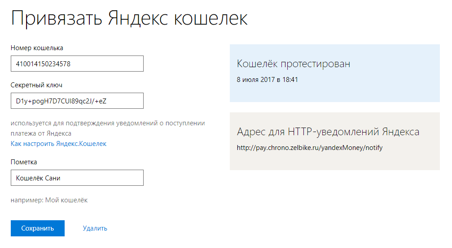The image size is (452, 248).
Task: Click the Адрес для HTTP-уведомлений Яндекса heading
Action: click(x=328, y=132)
